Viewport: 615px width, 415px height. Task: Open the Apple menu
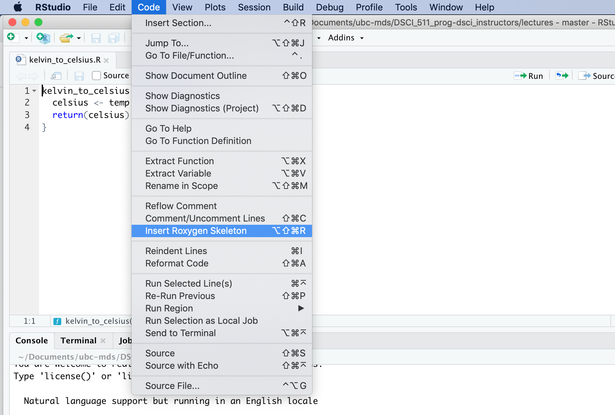(x=18, y=7)
